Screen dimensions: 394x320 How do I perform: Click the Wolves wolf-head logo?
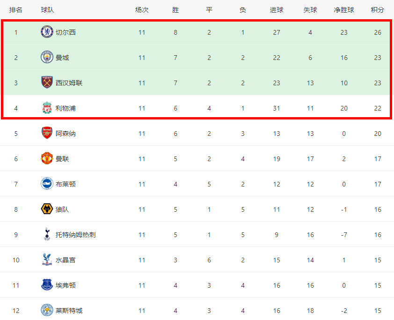(47, 209)
